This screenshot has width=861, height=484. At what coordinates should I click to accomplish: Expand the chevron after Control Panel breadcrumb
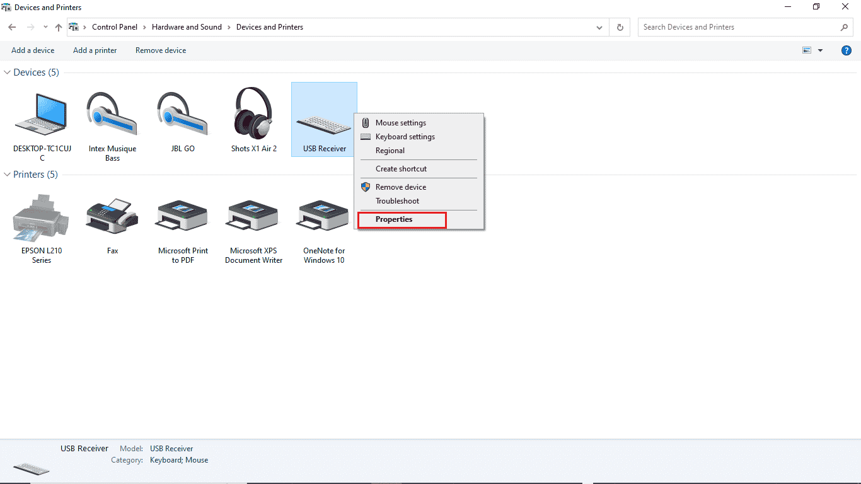pyautogui.click(x=144, y=27)
